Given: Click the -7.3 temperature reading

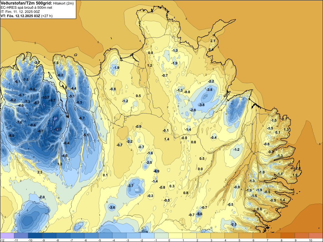Looking at the screenshot, I should coord(27,102).
